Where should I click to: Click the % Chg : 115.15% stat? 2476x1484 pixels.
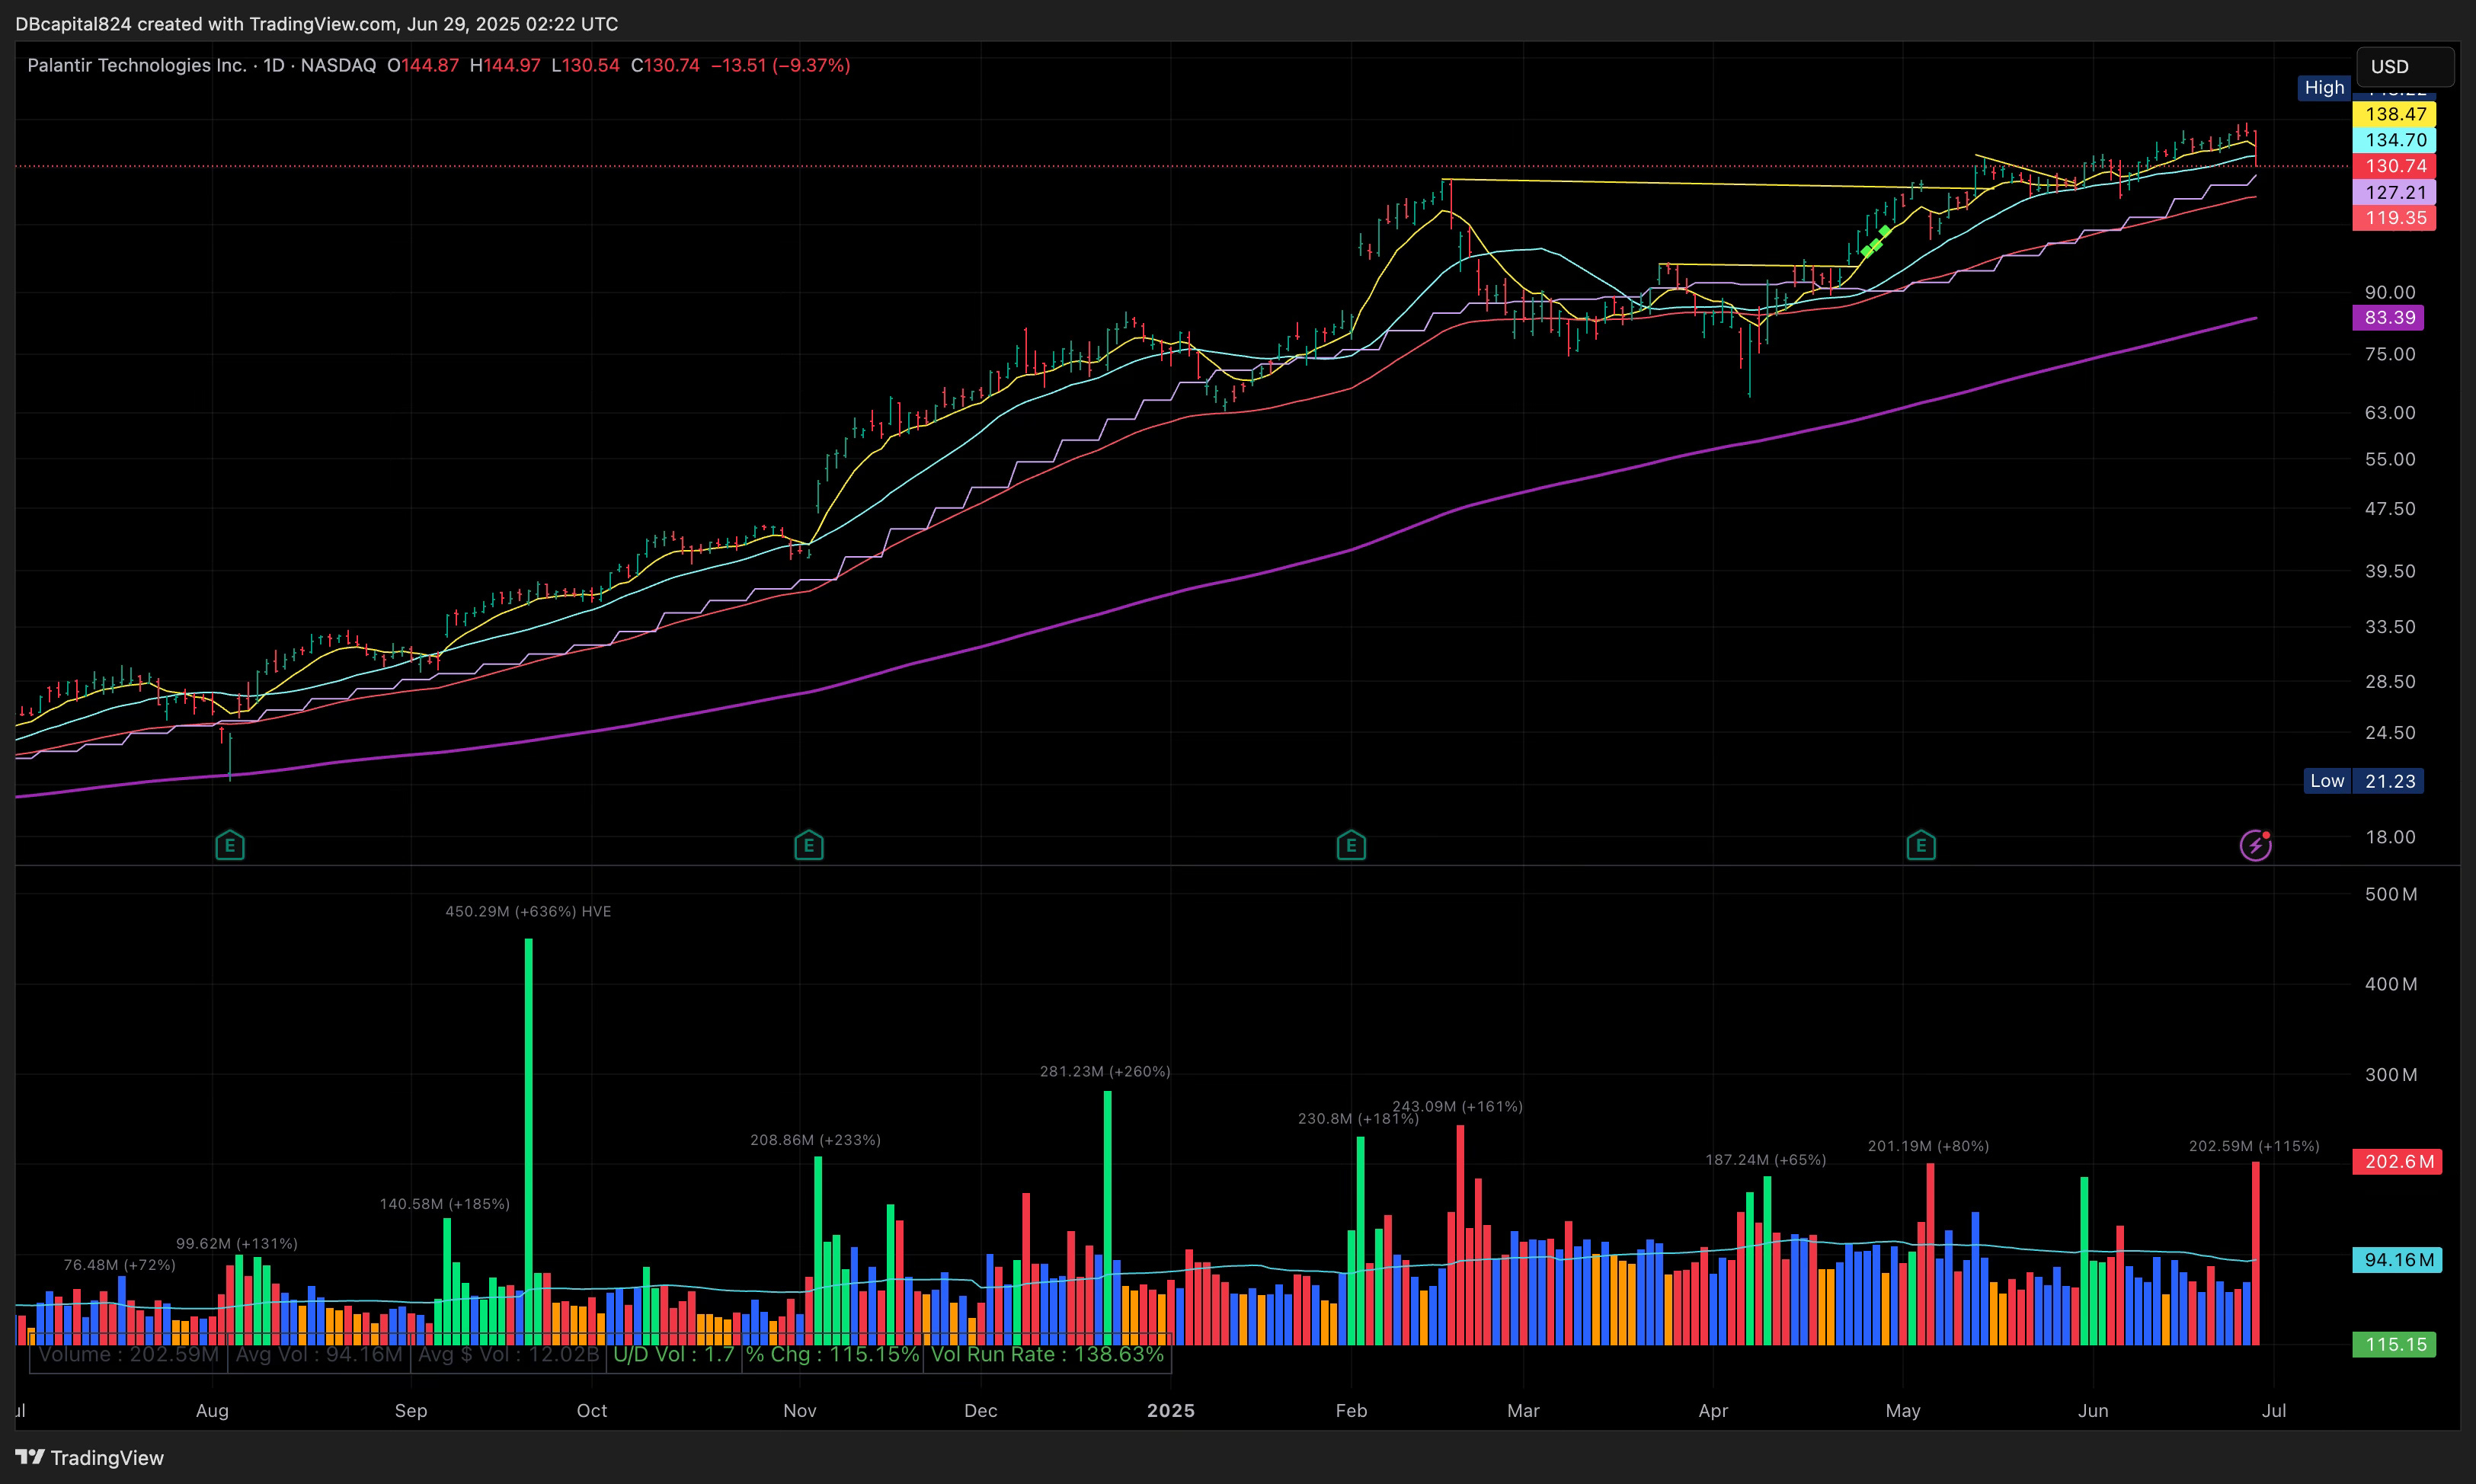click(x=833, y=1355)
